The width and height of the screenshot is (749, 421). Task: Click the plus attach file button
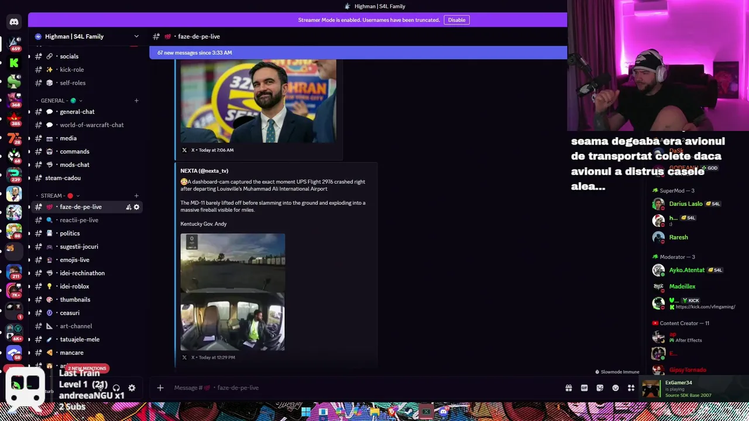pos(160,388)
